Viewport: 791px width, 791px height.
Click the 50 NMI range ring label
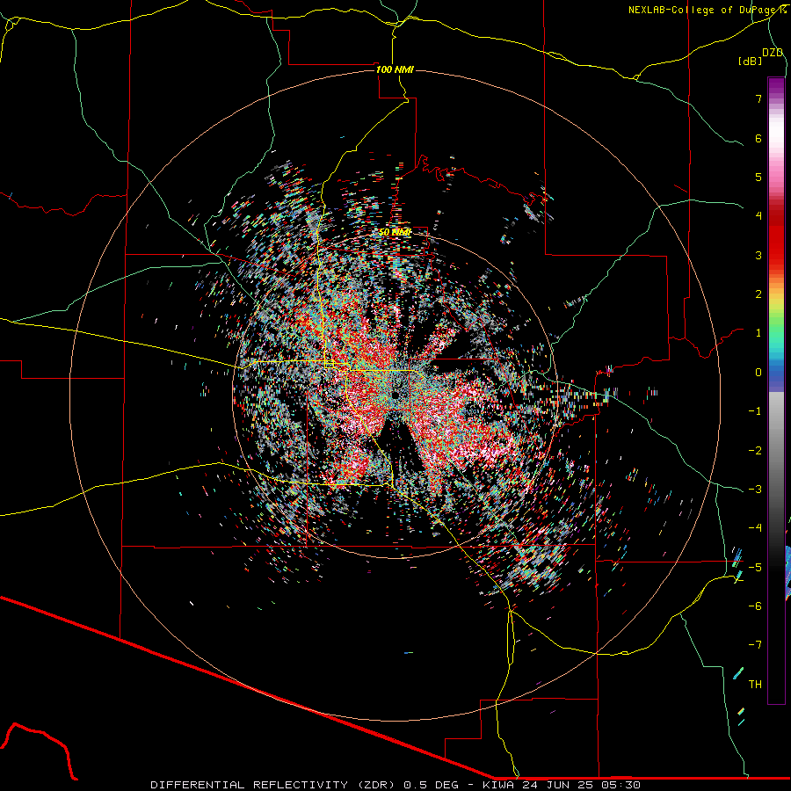pos(395,232)
